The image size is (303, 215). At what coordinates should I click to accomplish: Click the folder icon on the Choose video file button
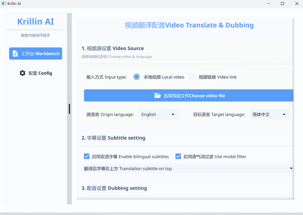(x=158, y=96)
